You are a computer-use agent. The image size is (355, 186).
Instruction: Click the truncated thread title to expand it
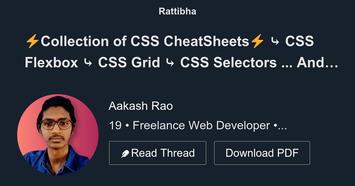tap(177, 52)
